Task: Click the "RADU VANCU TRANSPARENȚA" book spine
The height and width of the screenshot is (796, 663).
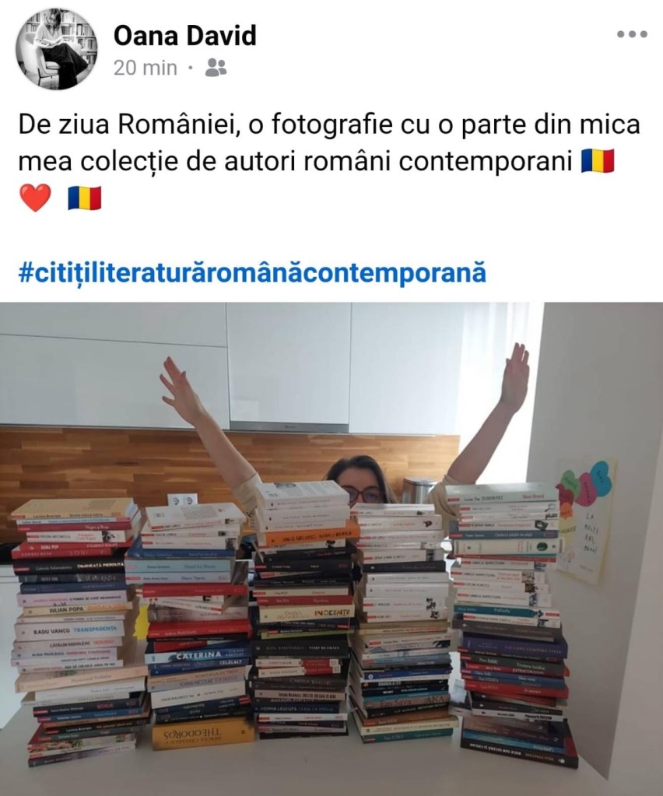Action: [71, 630]
